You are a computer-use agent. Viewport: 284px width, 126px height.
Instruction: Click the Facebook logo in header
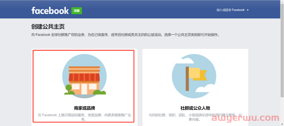tap(50, 10)
